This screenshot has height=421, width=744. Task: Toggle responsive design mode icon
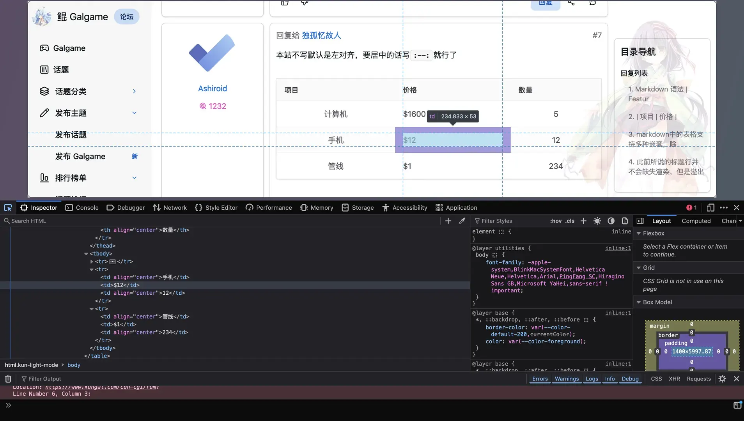(710, 208)
